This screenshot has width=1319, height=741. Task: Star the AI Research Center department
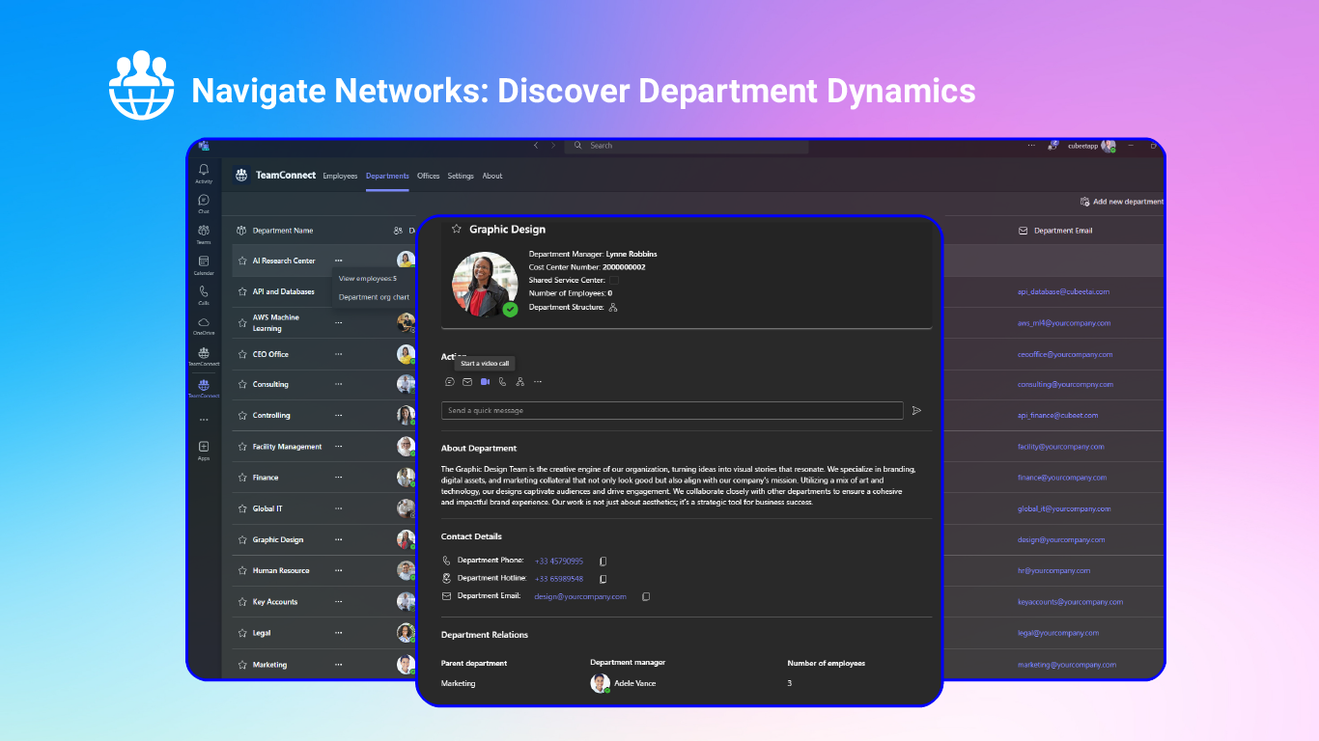[x=242, y=261]
